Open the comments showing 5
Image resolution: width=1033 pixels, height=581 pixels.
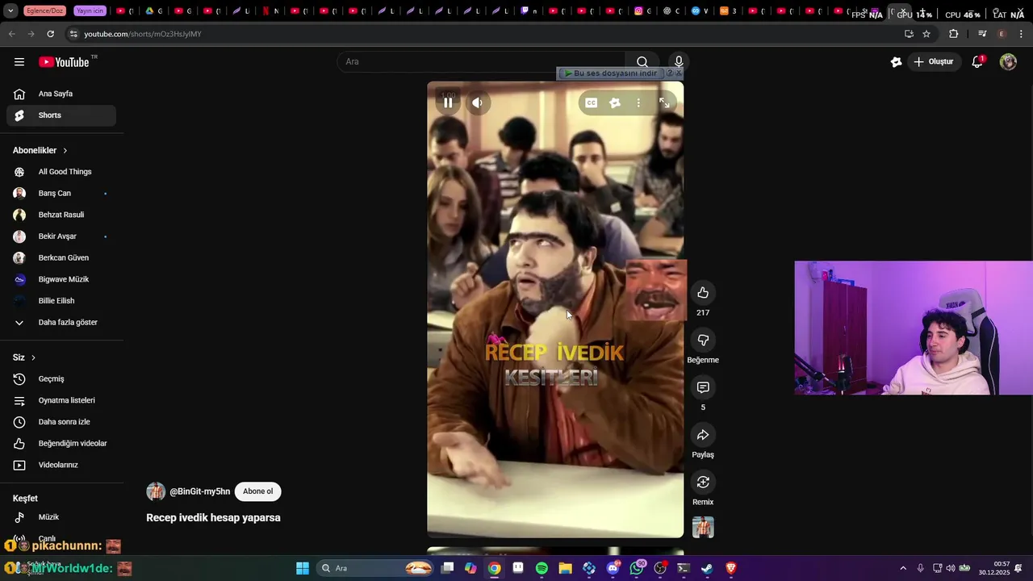(703, 387)
